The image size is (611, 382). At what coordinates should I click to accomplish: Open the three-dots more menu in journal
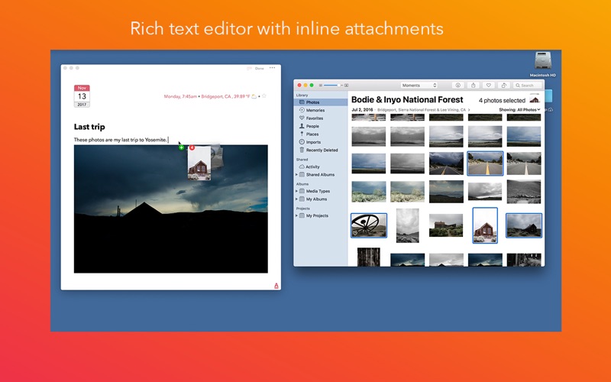[x=272, y=68]
